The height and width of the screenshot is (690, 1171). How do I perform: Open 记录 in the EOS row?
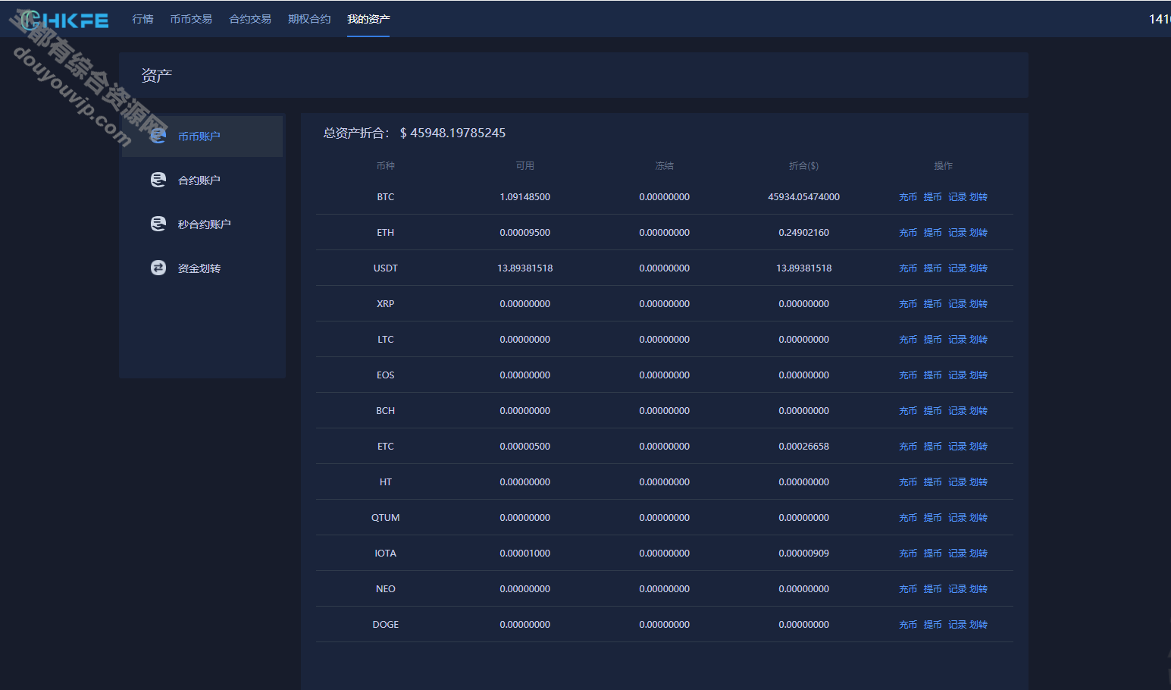tap(957, 375)
